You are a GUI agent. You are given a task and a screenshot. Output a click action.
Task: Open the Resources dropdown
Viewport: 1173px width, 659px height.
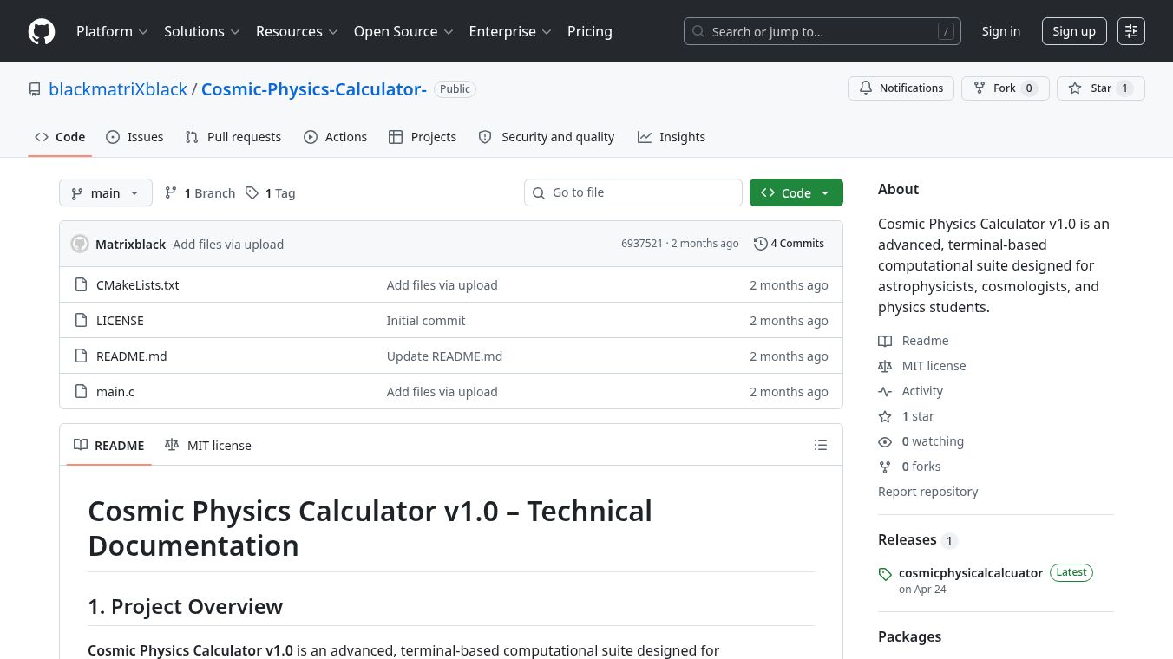pyautogui.click(x=296, y=31)
